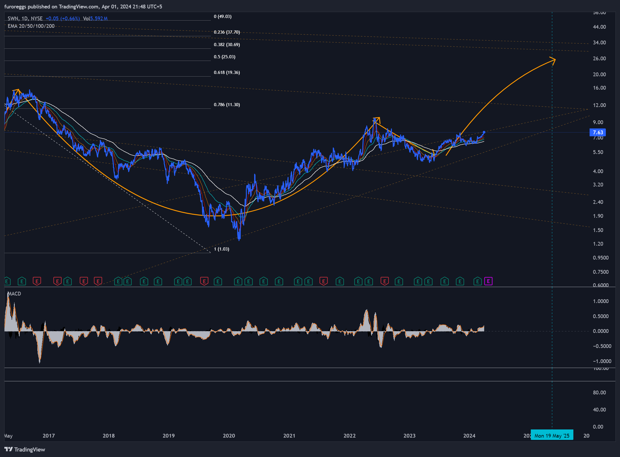Select the Fibonacci 0.618 (19.36) level label
This screenshot has height=457, width=620.
click(227, 72)
